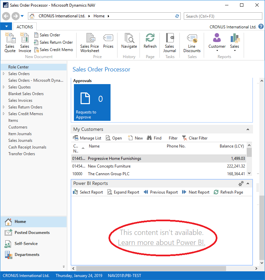265x280 pixels.
Task: Open Blanket Sales Orders list
Action: (26, 94)
